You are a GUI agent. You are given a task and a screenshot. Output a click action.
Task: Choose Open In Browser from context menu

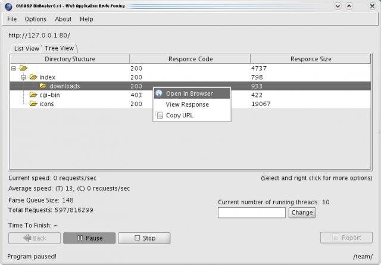[192, 93]
